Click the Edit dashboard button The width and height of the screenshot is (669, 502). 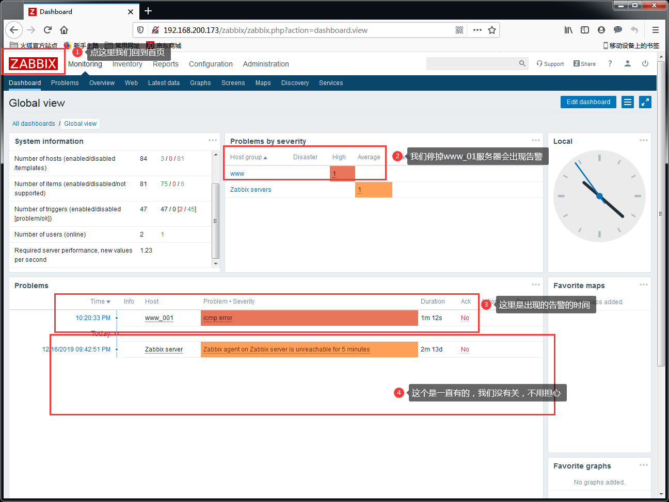[588, 102]
